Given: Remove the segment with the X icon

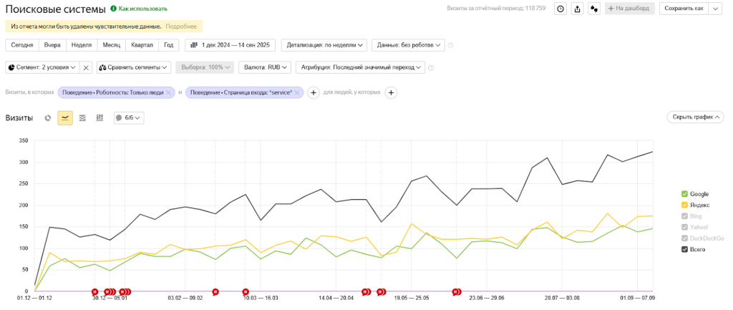Looking at the screenshot, I should [85, 67].
